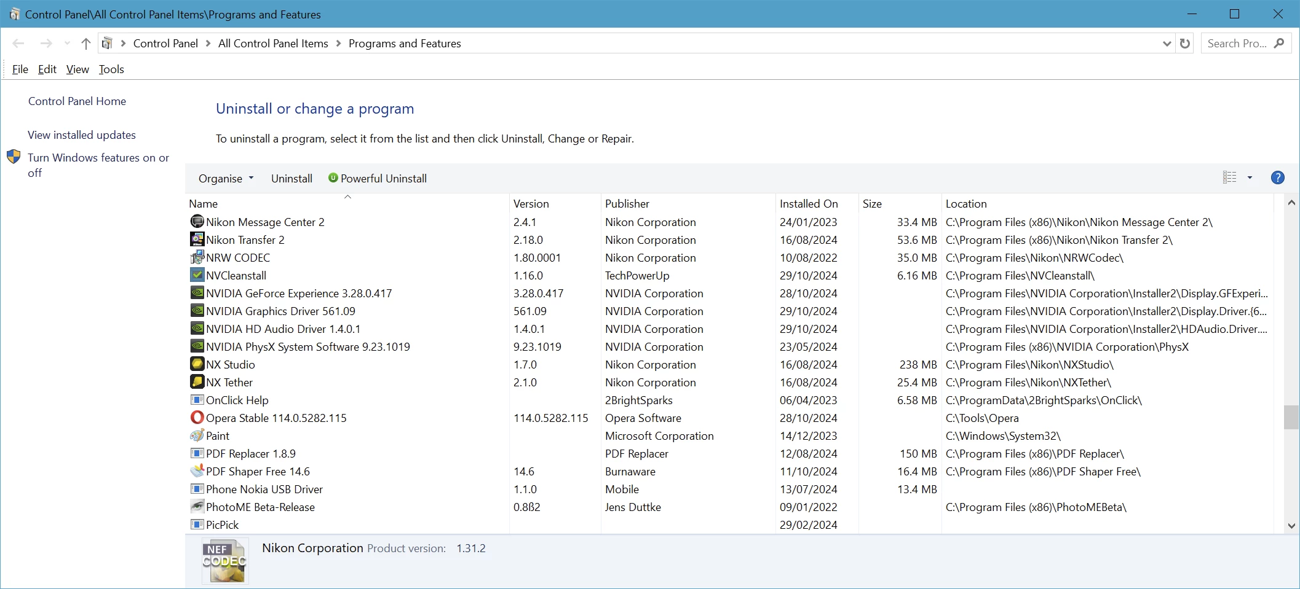Select the 238 MB size cell
The height and width of the screenshot is (589, 1300).
(918, 365)
